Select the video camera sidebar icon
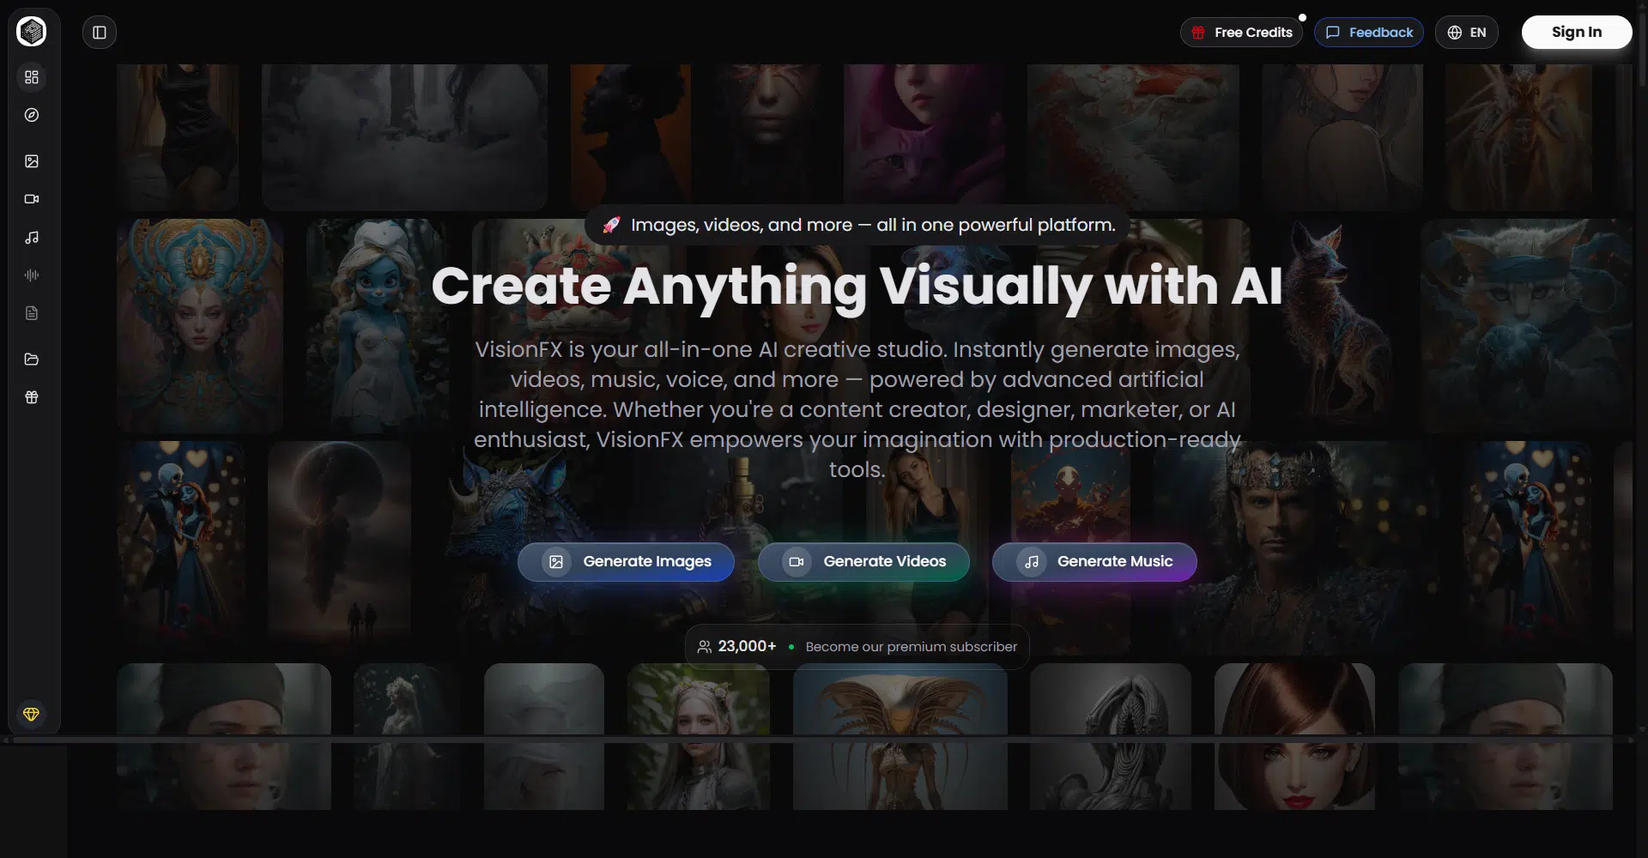The image size is (1648, 858). click(32, 199)
